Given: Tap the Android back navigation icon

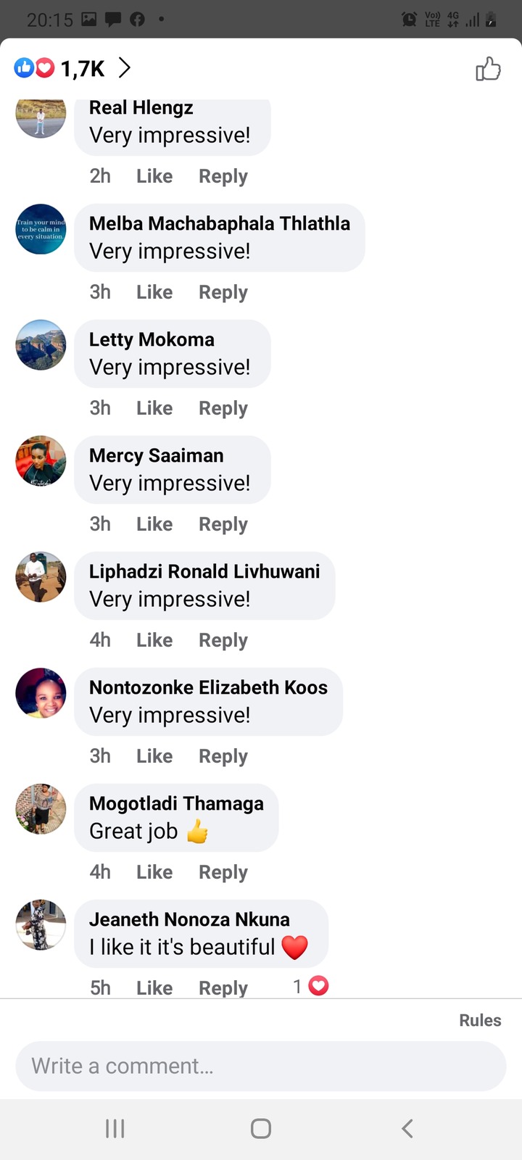Looking at the screenshot, I should pyautogui.click(x=407, y=1128).
